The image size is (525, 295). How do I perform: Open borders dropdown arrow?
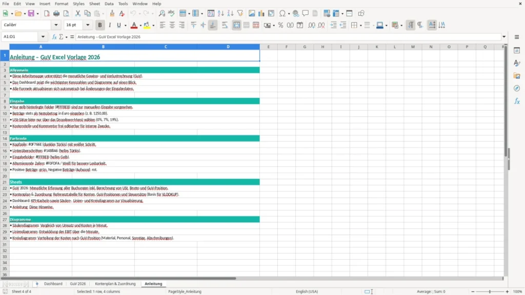click(360, 26)
